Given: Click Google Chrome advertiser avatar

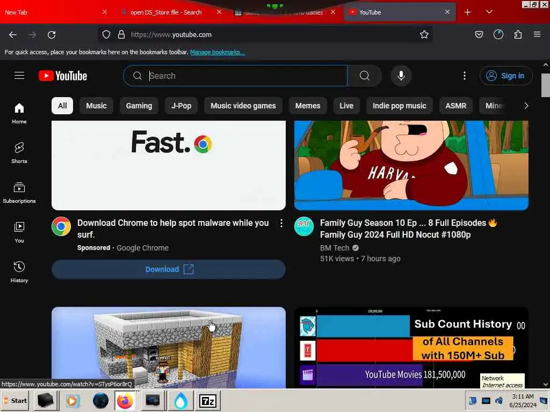Looking at the screenshot, I should coord(61,226).
